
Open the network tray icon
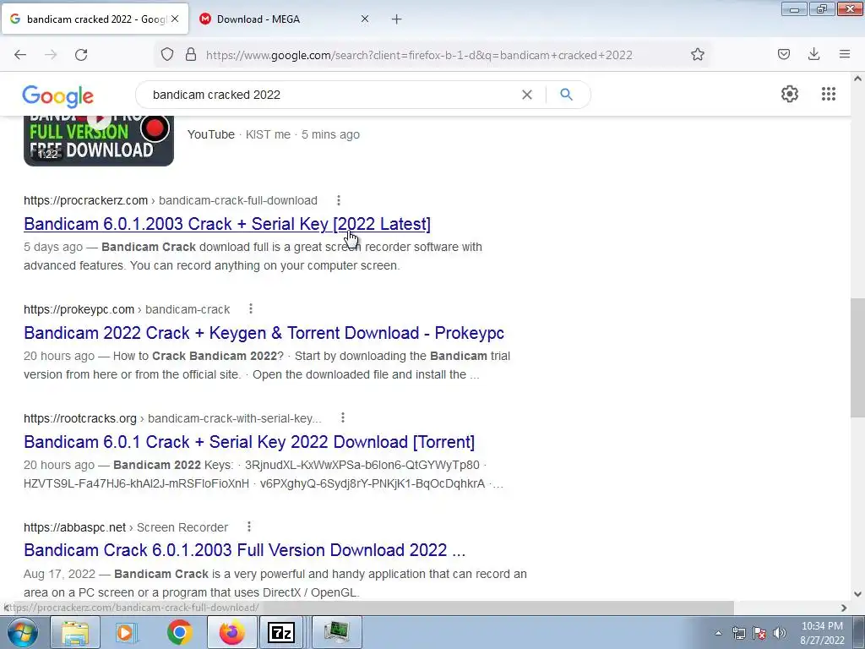pos(738,633)
